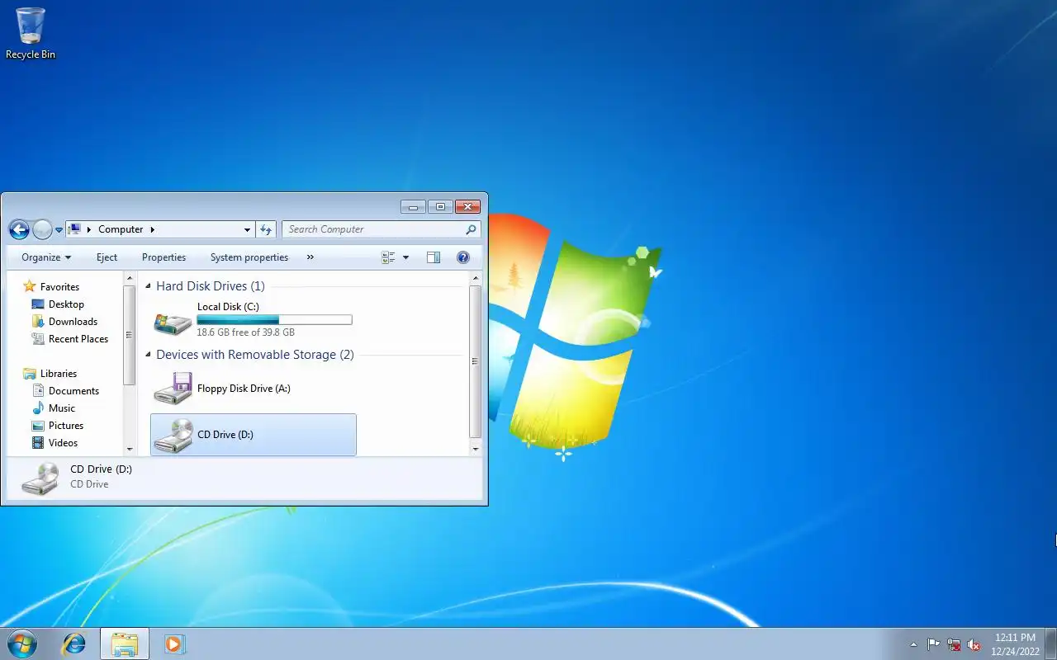The height and width of the screenshot is (660, 1057).
Task: Minimize the Computer window
Action: tap(413, 207)
